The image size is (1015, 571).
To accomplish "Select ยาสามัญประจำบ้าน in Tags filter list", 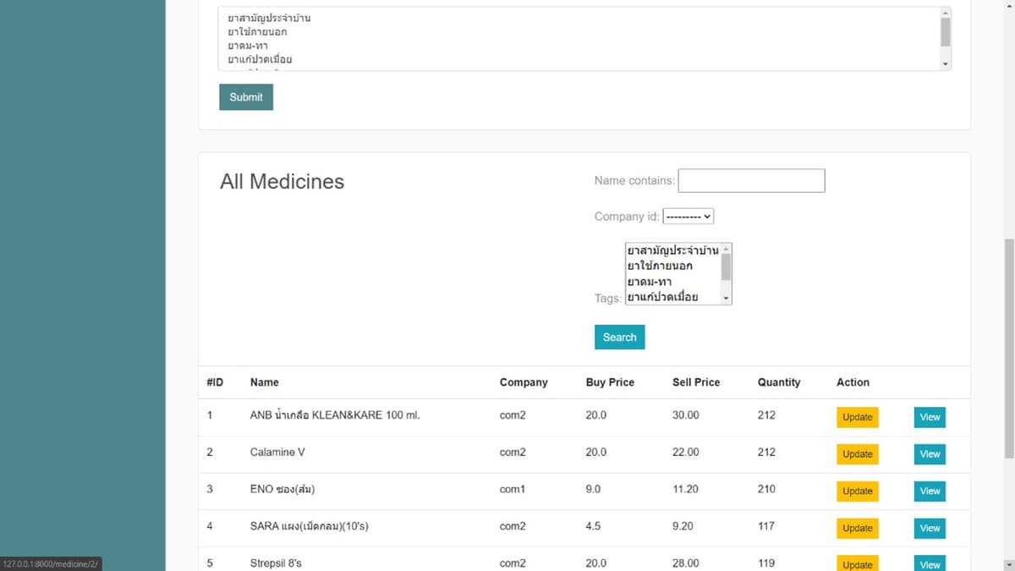I will click(672, 250).
